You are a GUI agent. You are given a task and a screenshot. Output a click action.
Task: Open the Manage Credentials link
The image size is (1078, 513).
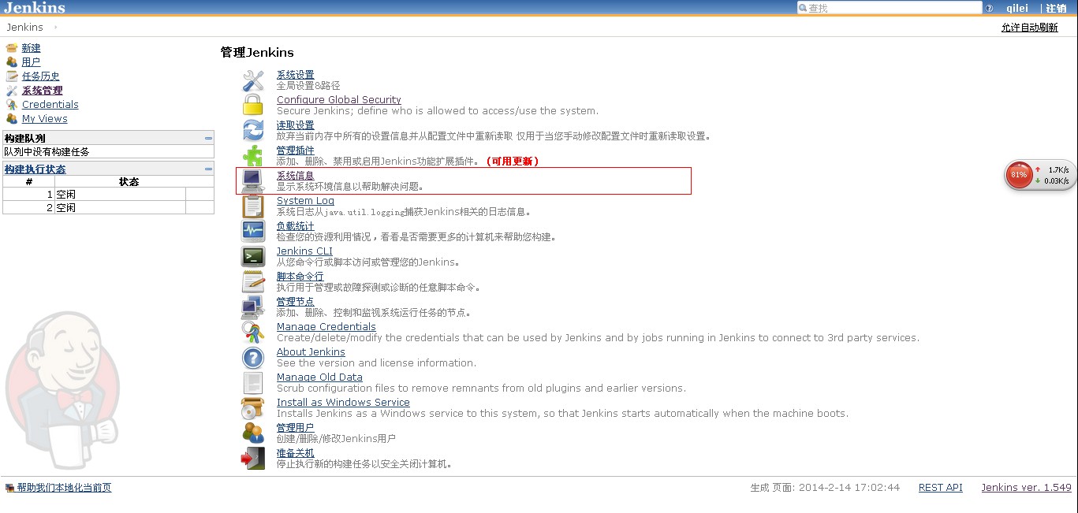coord(326,327)
